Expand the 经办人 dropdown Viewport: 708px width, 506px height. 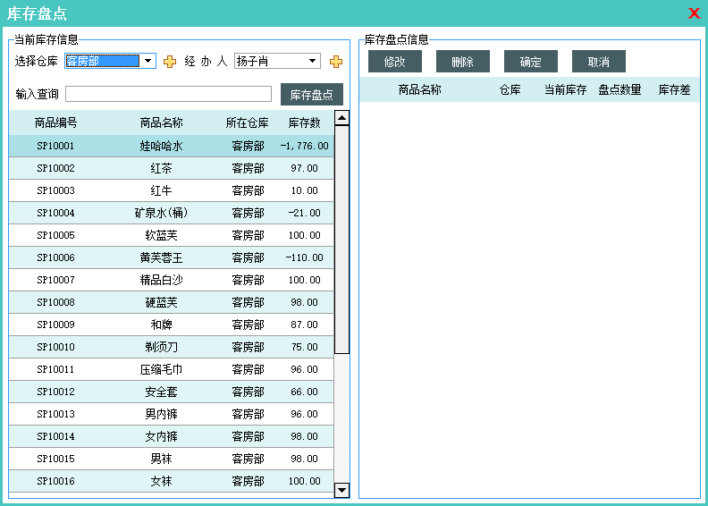[312, 61]
